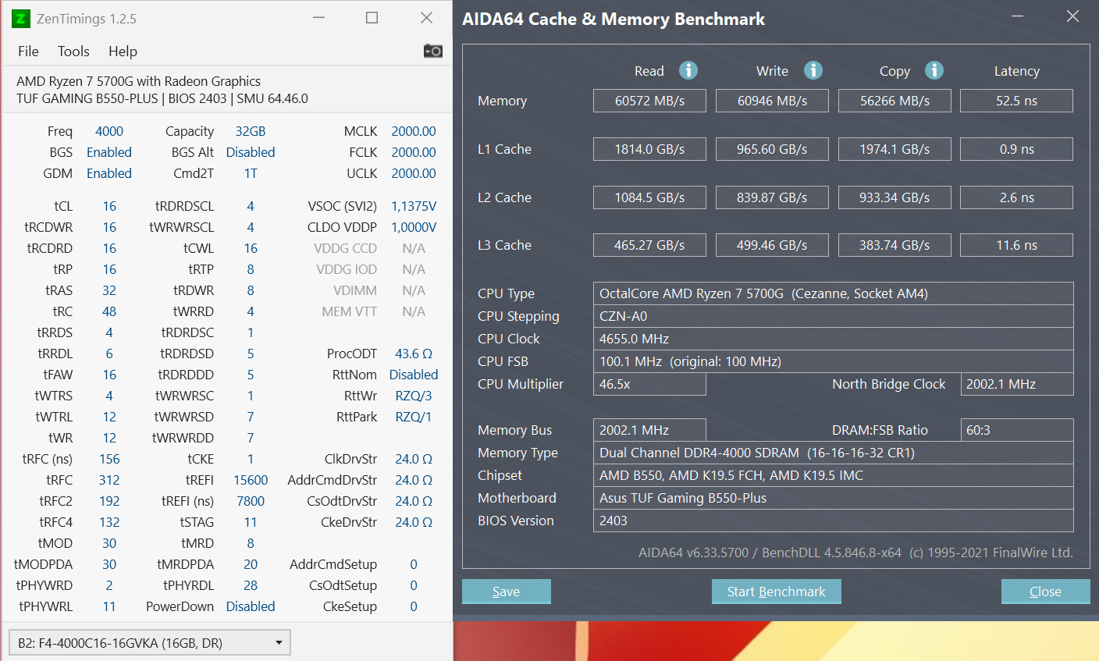Minimize the ZenTimings window
Image resolution: width=1099 pixels, height=661 pixels.
[x=318, y=18]
